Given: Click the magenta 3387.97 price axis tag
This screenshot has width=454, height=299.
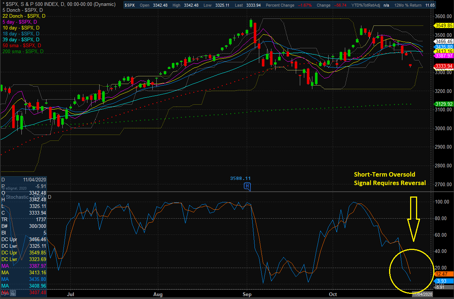Looking at the screenshot, I should pyautogui.click(x=444, y=56).
